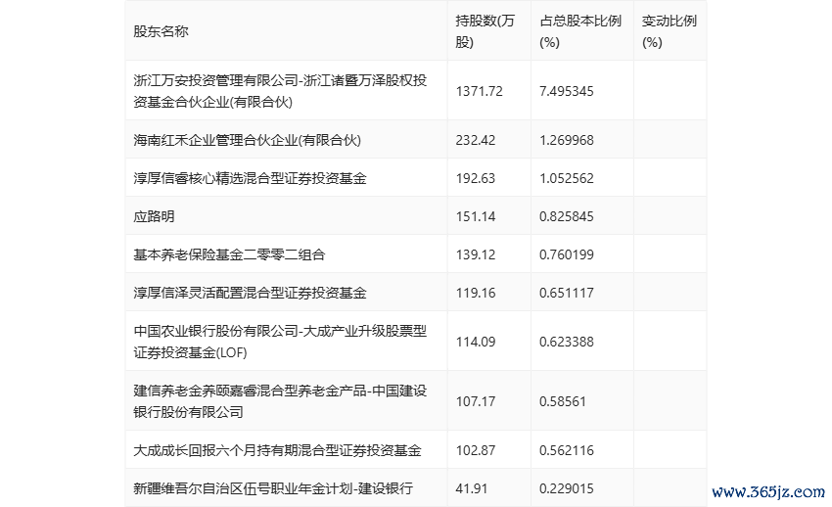Click the percentage 1.269968
The width and height of the screenshot is (832, 507).
tap(566, 140)
